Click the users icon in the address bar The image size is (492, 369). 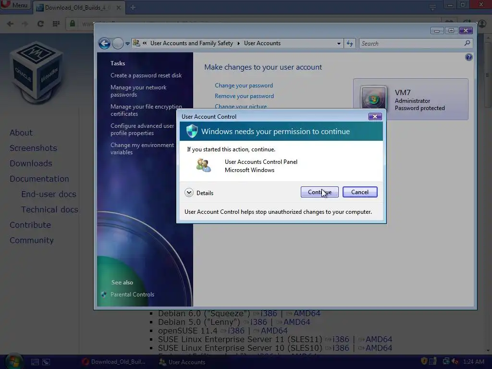click(136, 43)
